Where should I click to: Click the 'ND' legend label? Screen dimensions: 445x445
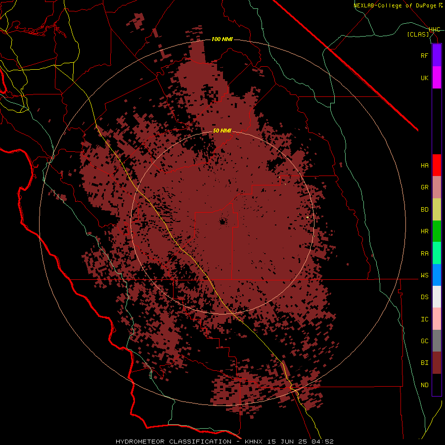tap(425, 385)
